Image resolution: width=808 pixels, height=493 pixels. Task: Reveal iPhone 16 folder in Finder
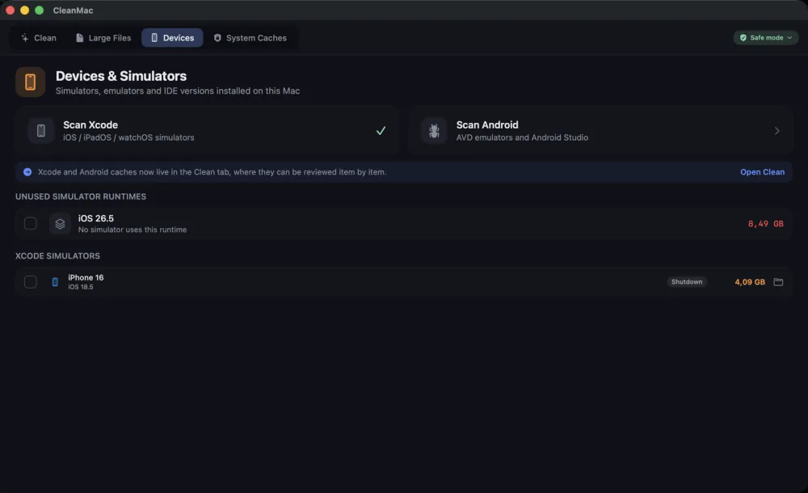(778, 281)
